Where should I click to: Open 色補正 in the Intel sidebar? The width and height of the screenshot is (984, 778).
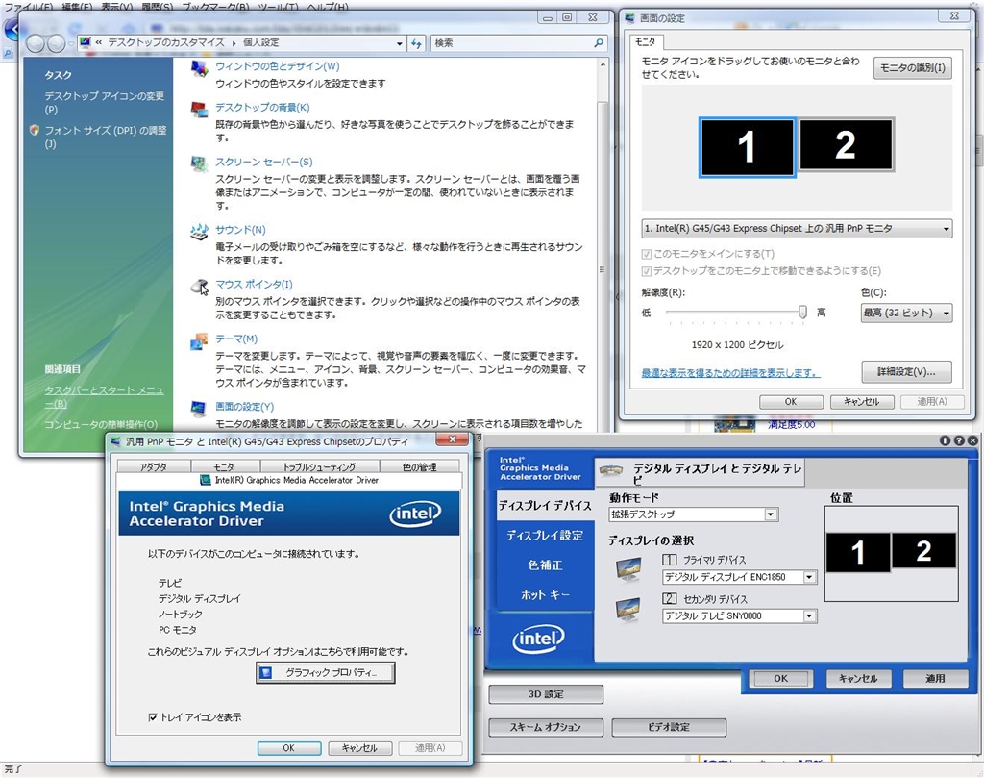545,565
